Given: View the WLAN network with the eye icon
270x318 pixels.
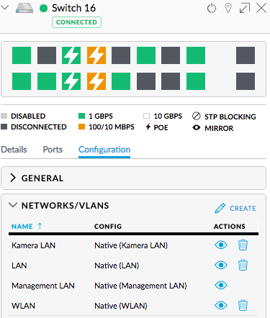Looking at the screenshot, I should [221, 305].
